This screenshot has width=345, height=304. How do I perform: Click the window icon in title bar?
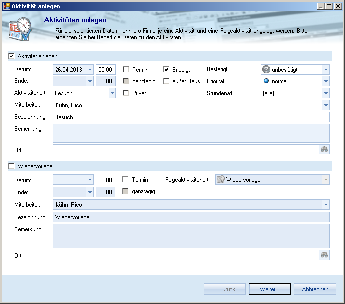pos(6,6)
